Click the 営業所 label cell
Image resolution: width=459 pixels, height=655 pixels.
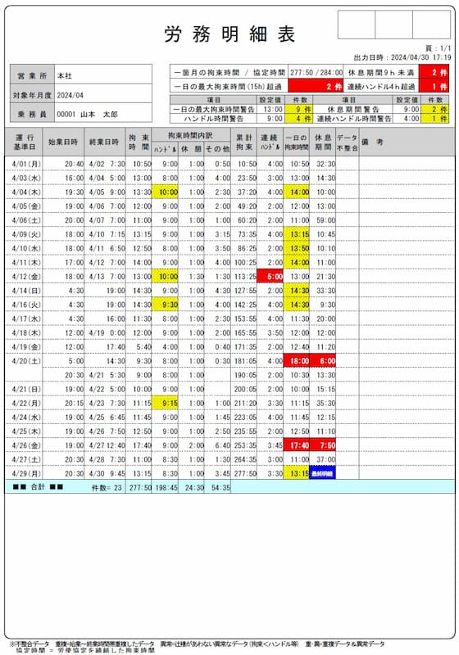coord(32,75)
